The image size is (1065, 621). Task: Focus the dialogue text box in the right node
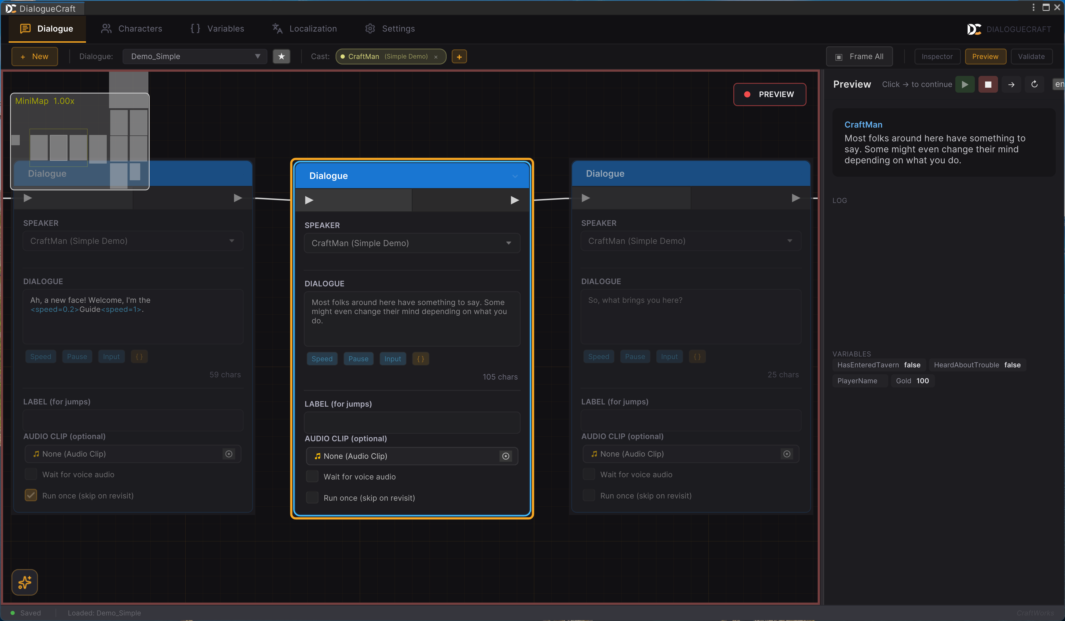691,317
